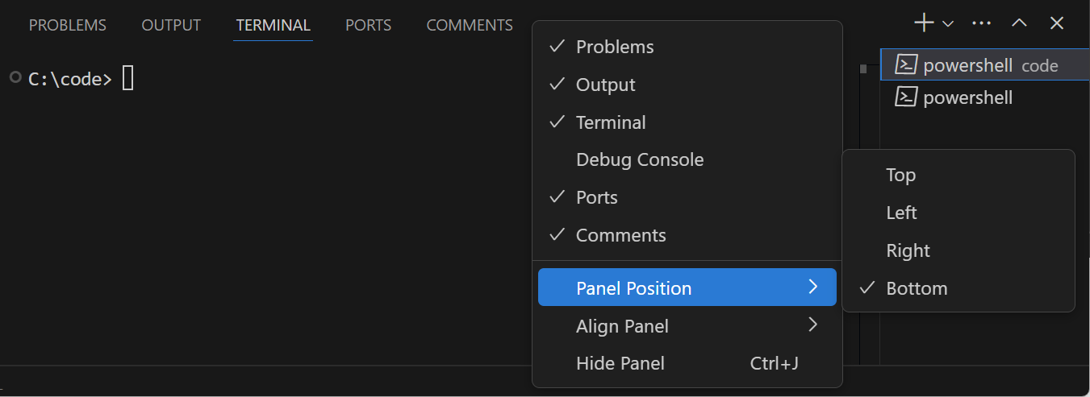Choose Hide Panel from the menu

coord(620,363)
